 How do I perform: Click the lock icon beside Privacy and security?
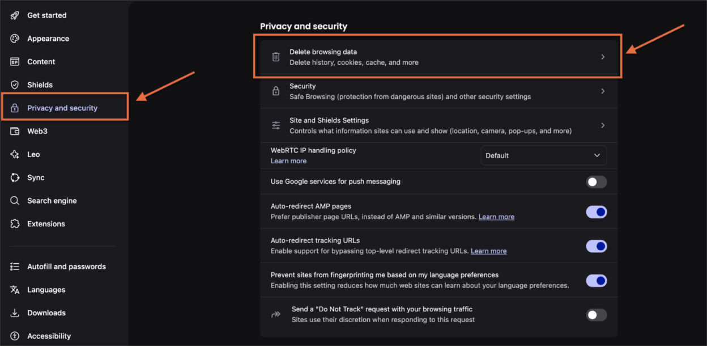point(15,108)
